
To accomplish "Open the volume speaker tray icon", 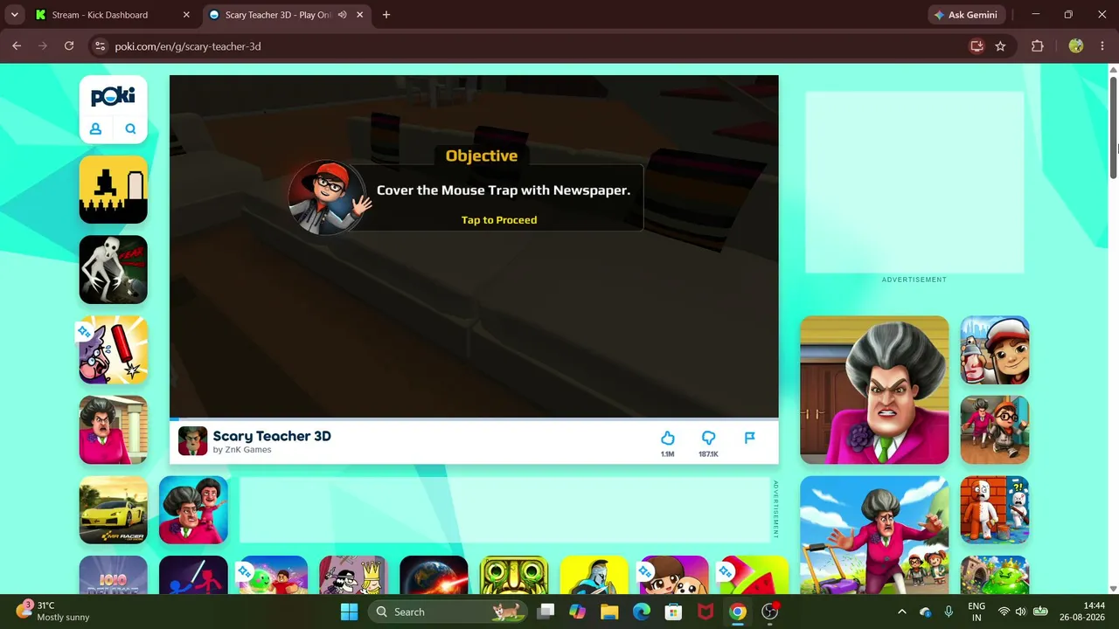I will point(1020,612).
